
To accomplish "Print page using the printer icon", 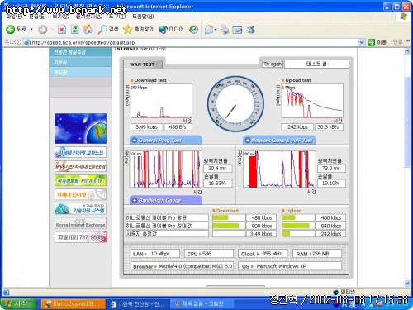I will (225, 29).
